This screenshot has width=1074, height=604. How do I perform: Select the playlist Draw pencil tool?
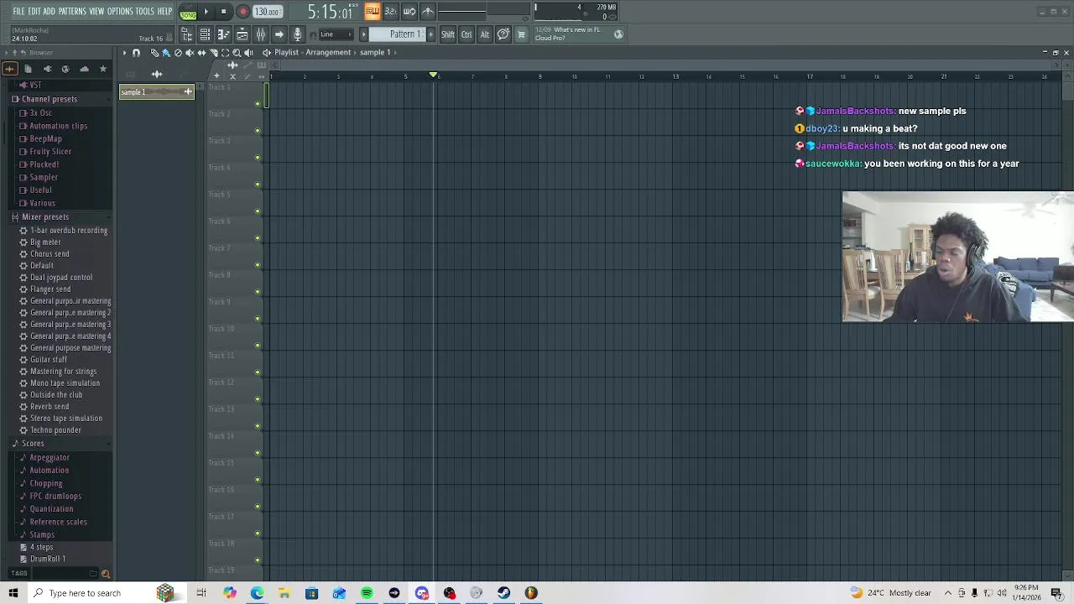[154, 52]
